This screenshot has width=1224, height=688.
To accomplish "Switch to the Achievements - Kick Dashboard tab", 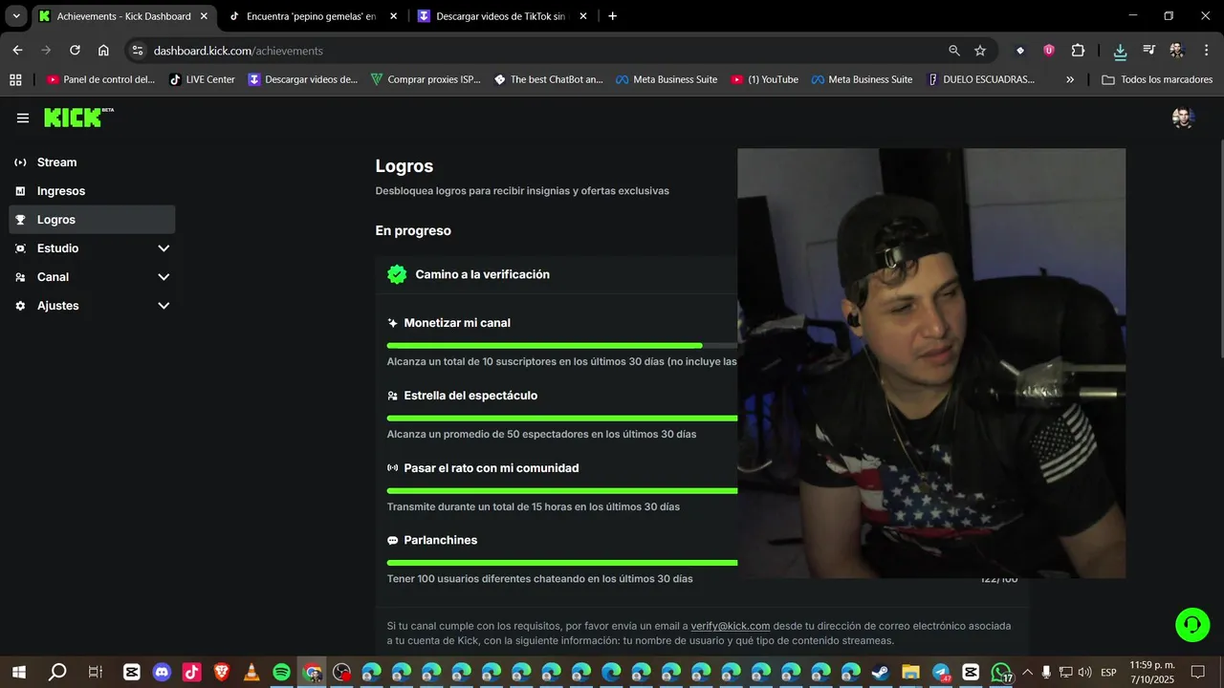I will pos(123,16).
